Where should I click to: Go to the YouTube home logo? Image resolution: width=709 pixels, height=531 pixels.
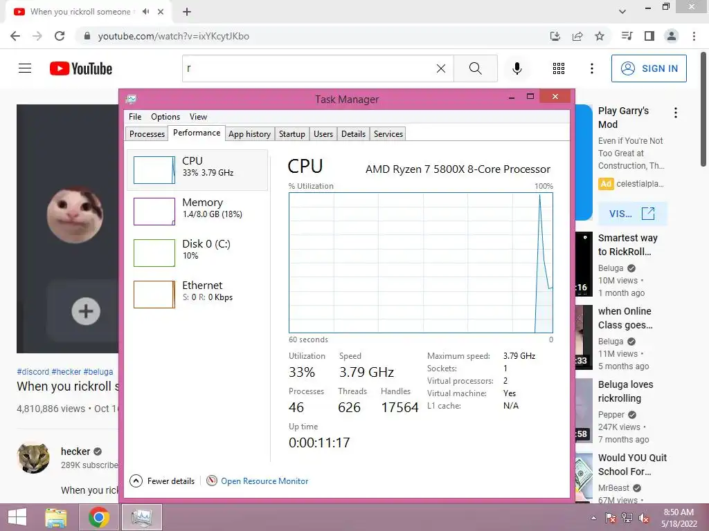click(x=81, y=68)
